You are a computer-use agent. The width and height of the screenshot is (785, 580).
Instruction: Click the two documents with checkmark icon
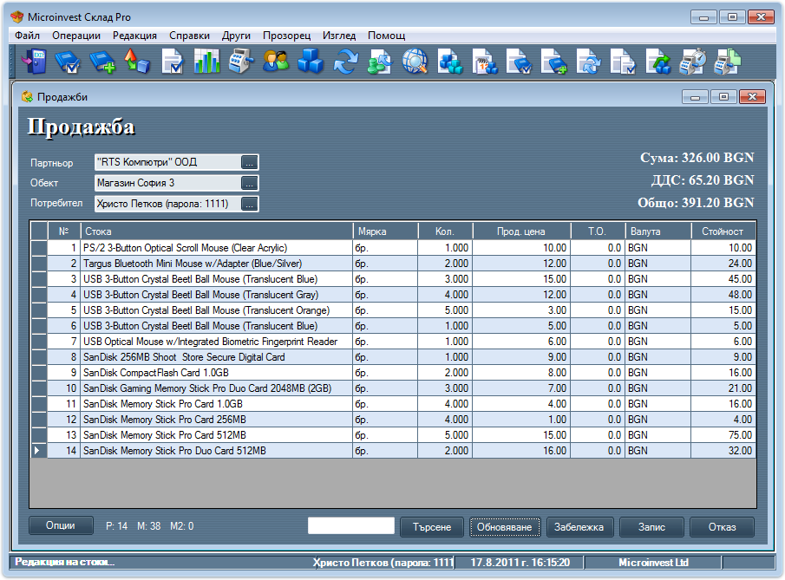pos(624,62)
